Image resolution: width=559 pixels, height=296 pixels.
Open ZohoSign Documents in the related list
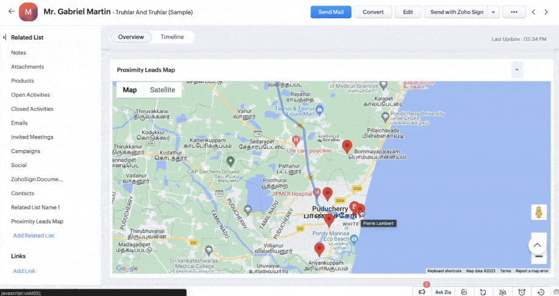click(37, 179)
